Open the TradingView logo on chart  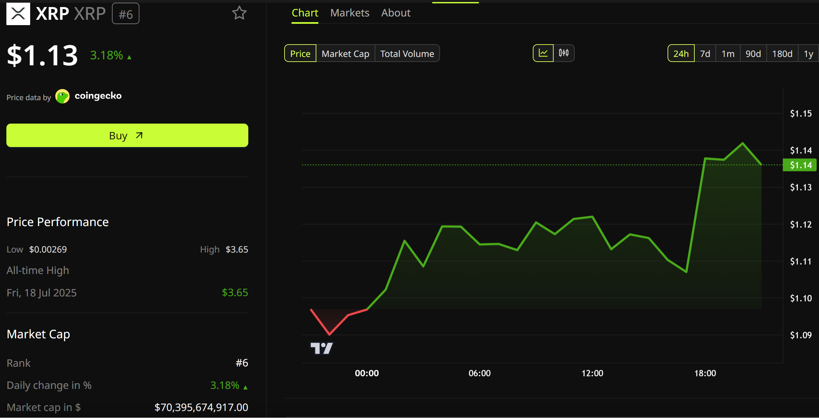(322, 348)
